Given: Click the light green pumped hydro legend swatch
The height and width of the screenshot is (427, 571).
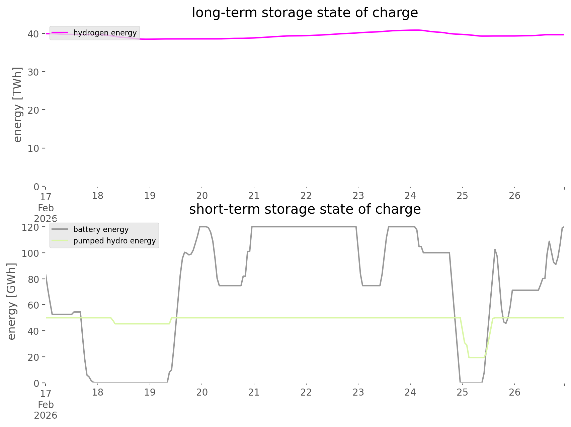Looking at the screenshot, I should point(60,241).
